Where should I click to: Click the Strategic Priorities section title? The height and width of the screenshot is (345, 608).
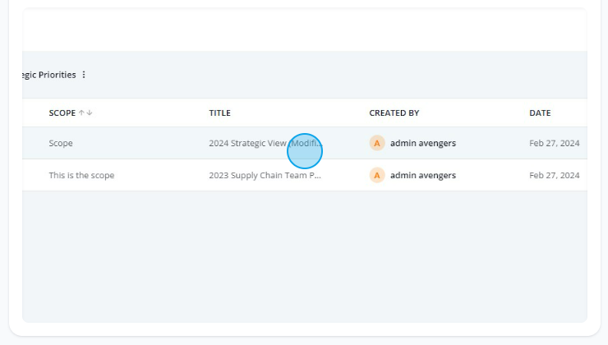[49, 75]
